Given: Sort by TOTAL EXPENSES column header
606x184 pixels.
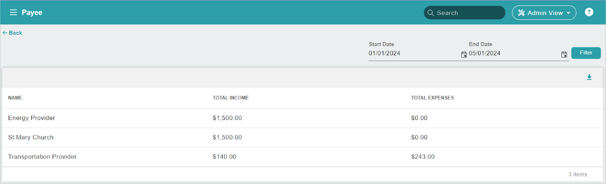Looking at the screenshot, I should pyautogui.click(x=432, y=98).
